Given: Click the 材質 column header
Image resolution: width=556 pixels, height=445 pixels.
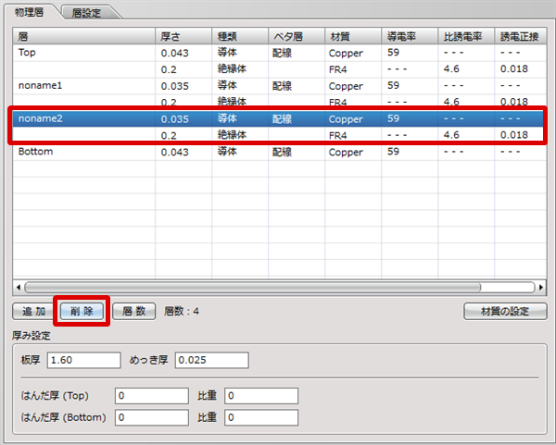Looking at the screenshot, I should coord(352,36).
